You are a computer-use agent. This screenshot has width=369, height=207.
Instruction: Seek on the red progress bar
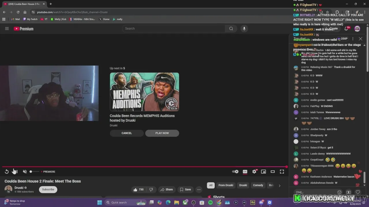click(145, 167)
